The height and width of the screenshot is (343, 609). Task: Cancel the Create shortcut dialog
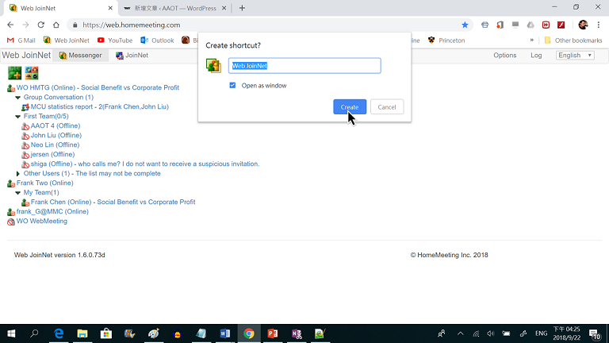(387, 106)
